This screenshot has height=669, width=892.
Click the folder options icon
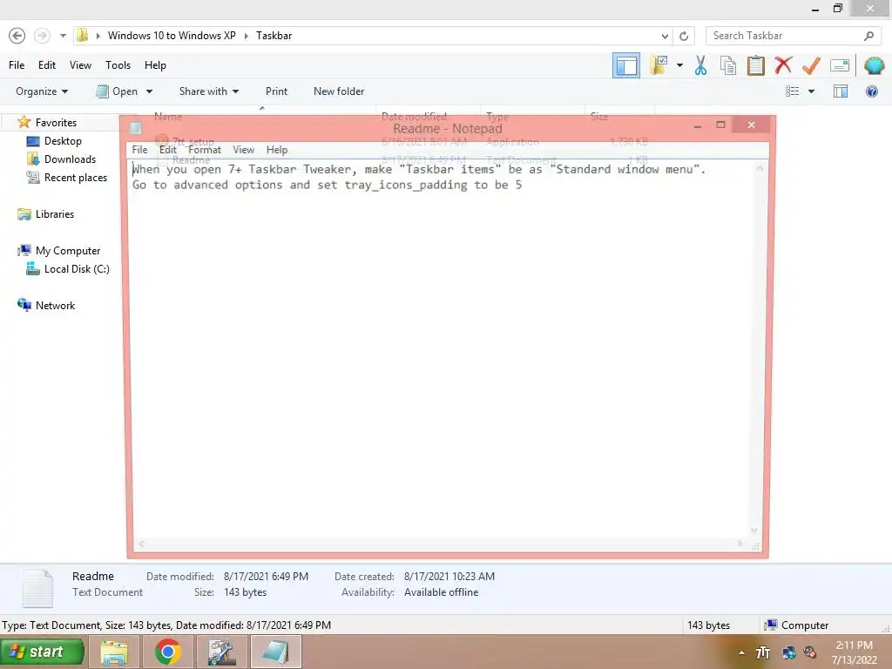[x=659, y=65]
